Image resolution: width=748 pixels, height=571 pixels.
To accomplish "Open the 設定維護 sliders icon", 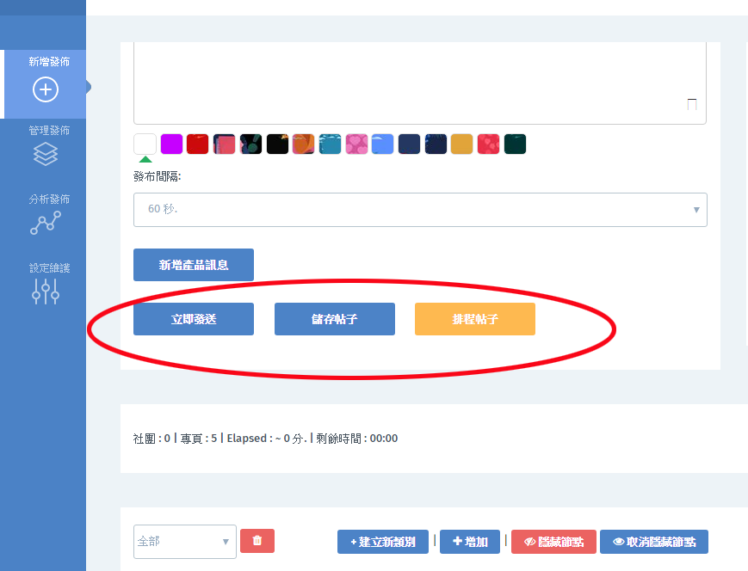I will [46, 292].
